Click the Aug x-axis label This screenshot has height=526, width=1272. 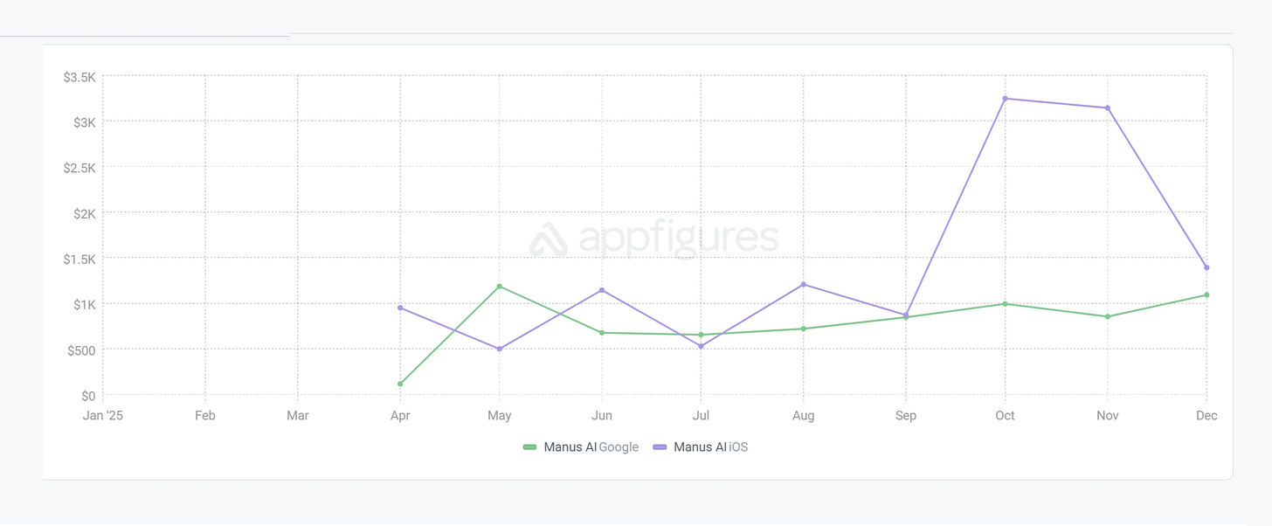[804, 416]
